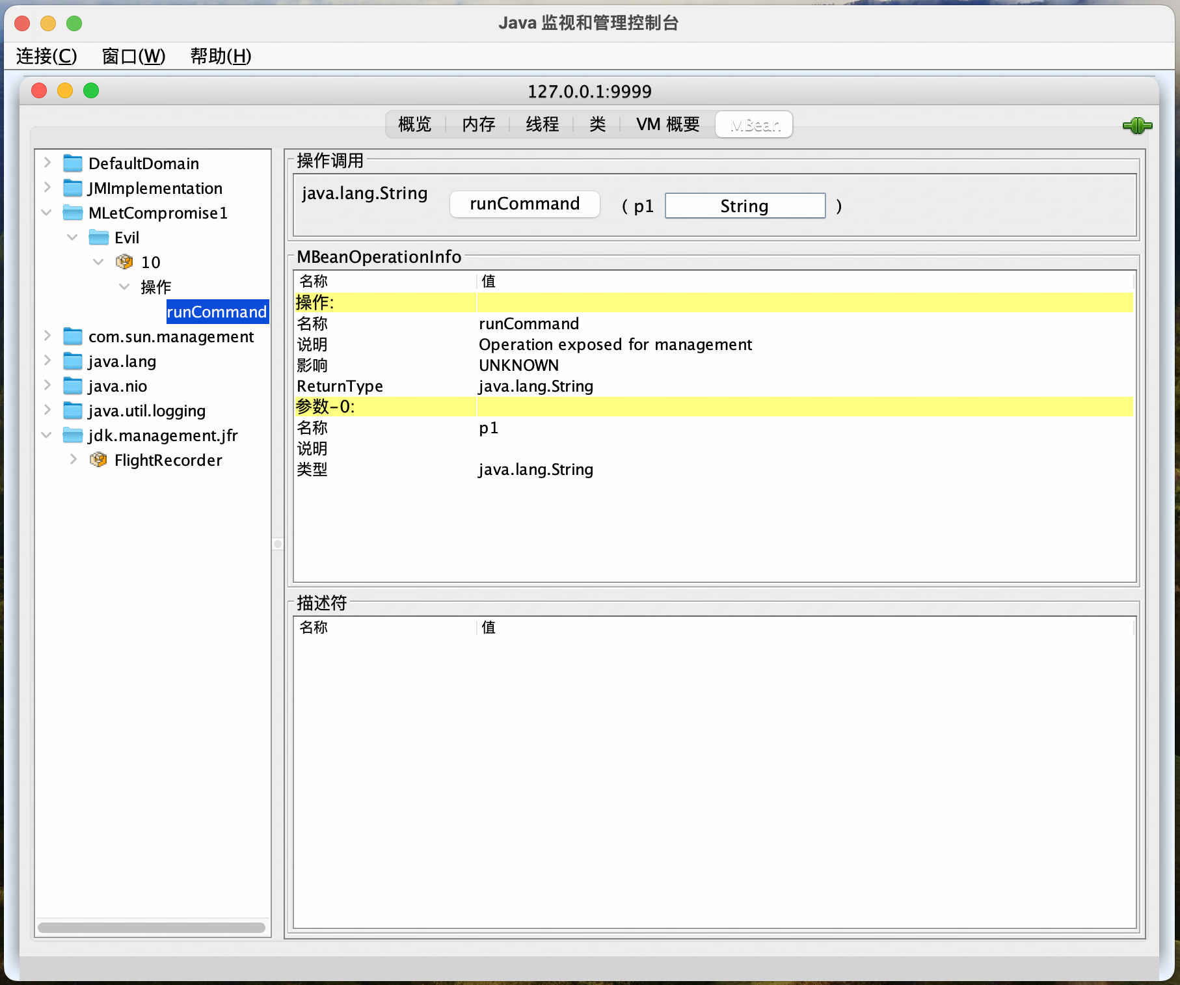1180x985 pixels.
Task: Click the MLetCompromise1 folder icon
Action: pyautogui.click(x=73, y=212)
